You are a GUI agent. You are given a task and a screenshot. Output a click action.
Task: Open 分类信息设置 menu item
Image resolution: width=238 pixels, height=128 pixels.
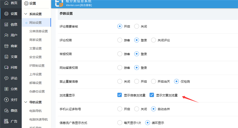(38, 31)
